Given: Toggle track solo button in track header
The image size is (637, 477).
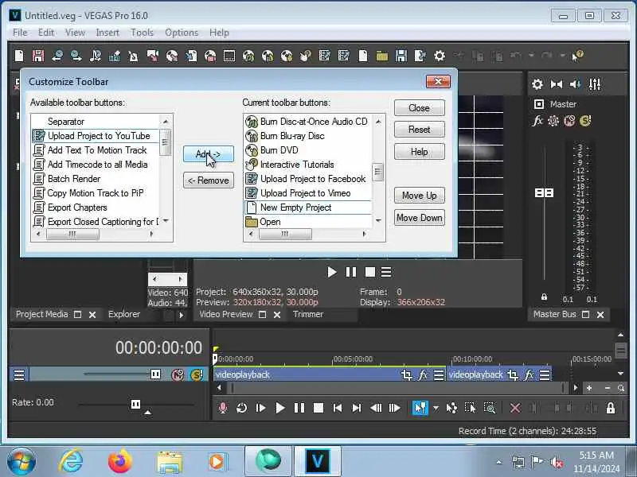Looking at the screenshot, I should (x=196, y=374).
